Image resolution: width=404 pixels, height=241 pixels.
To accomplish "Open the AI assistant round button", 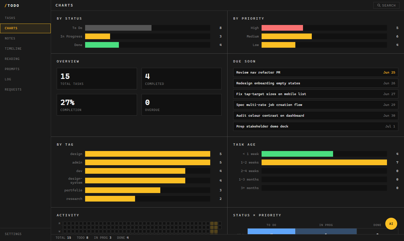I will (x=391, y=224).
